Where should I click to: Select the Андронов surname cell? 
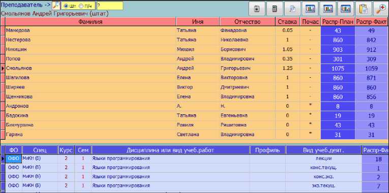pyautogui.click(x=91, y=106)
